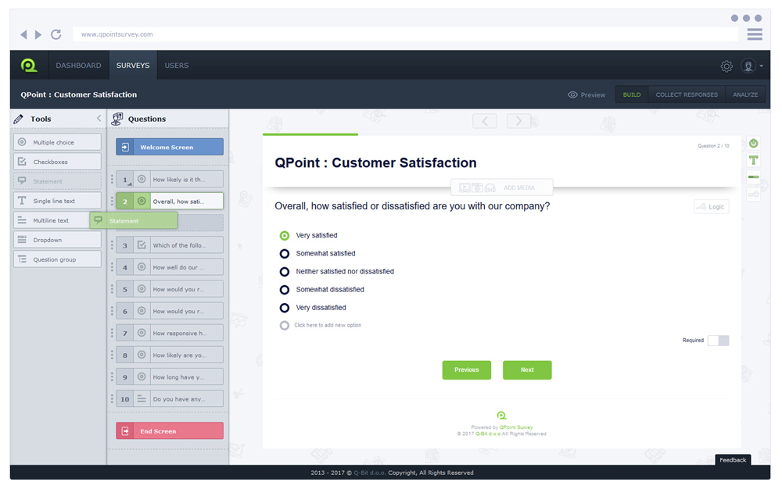
Task: Select question 2 'Overall, how sati...'
Action: point(170,202)
